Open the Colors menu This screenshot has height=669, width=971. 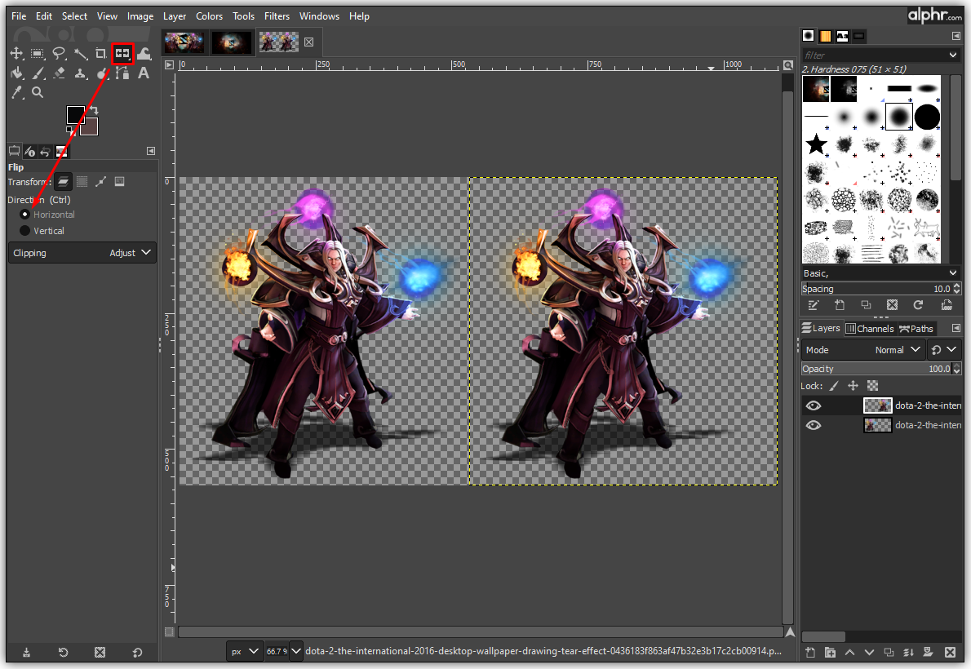(x=209, y=16)
